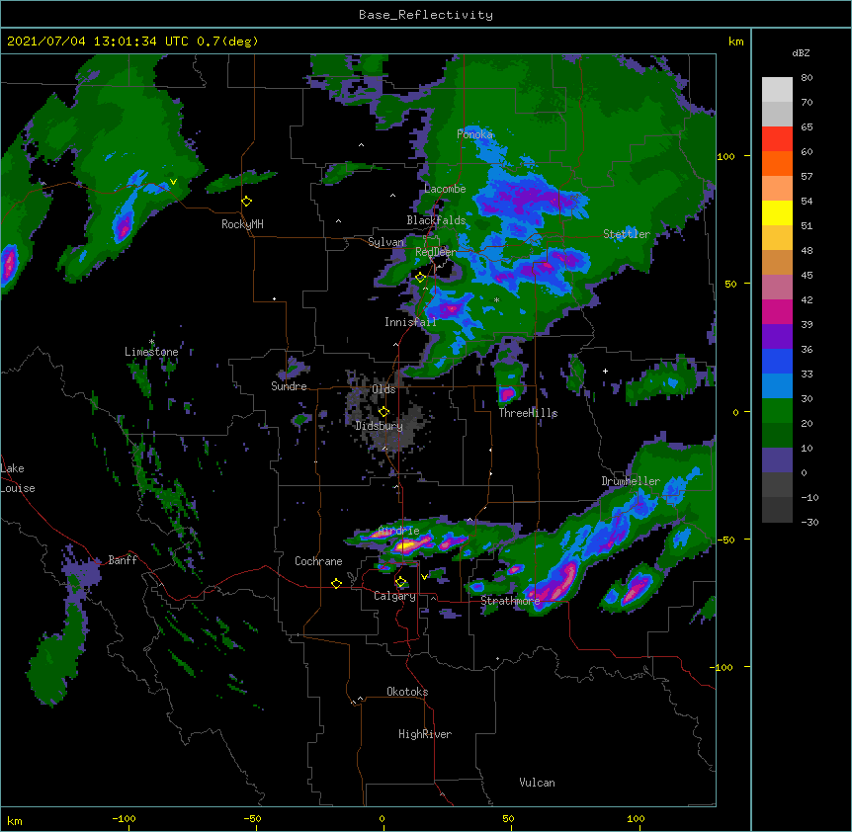
Task: Select the purple 36-39 dBZ legend swatch
Action: pyautogui.click(x=777, y=337)
